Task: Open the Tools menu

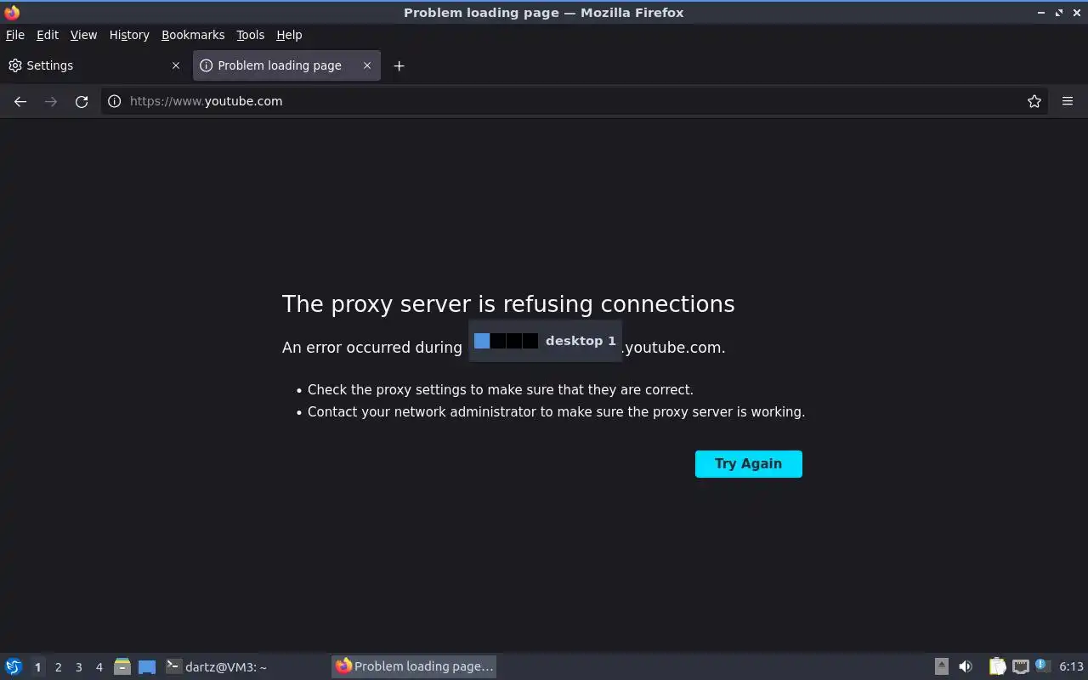Action: (x=250, y=35)
